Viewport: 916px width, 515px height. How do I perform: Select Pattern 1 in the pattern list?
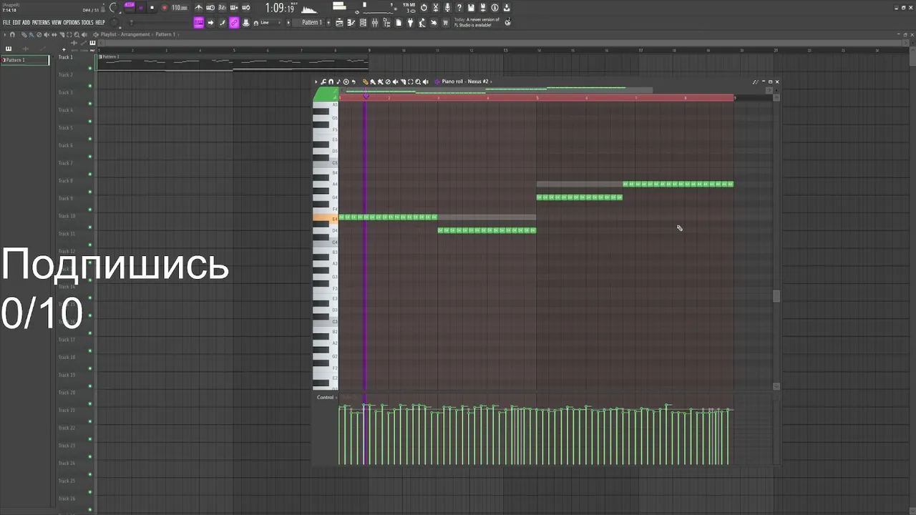point(25,60)
